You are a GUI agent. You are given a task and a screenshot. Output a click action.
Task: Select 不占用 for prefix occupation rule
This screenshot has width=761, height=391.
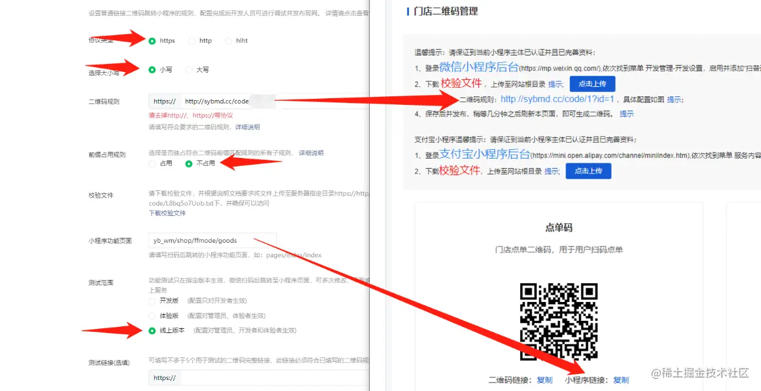(x=189, y=163)
